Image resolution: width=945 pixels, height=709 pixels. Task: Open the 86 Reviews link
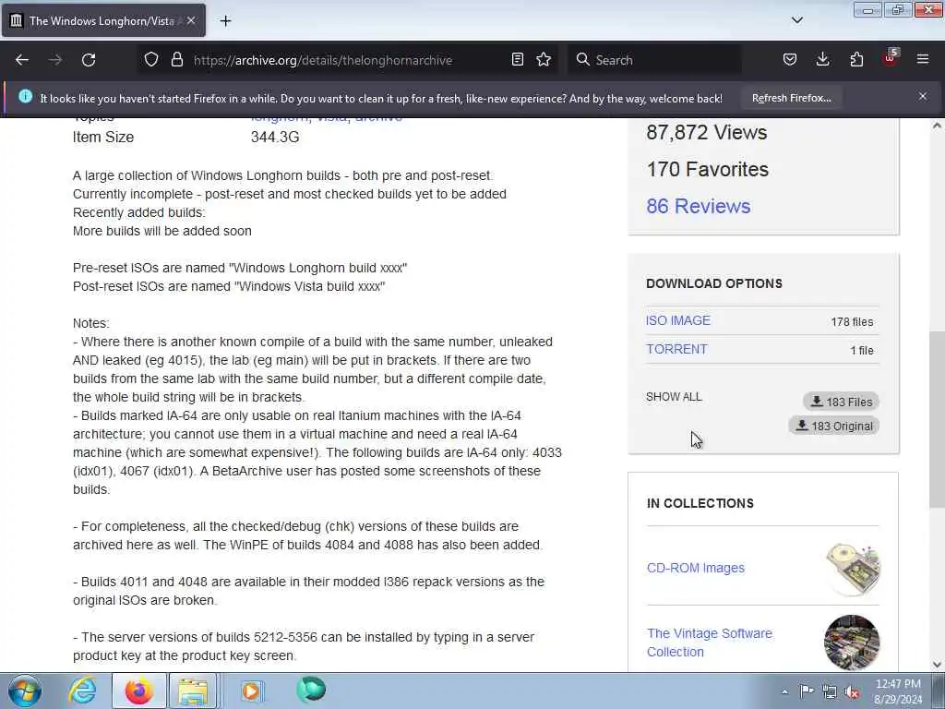698,206
